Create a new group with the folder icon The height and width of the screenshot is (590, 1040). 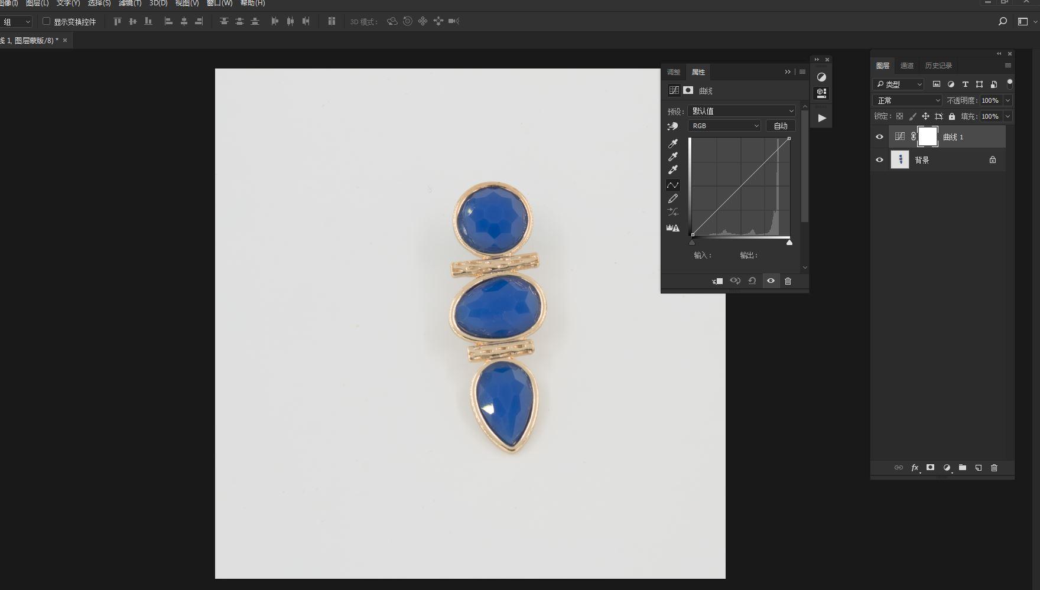(963, 468)
